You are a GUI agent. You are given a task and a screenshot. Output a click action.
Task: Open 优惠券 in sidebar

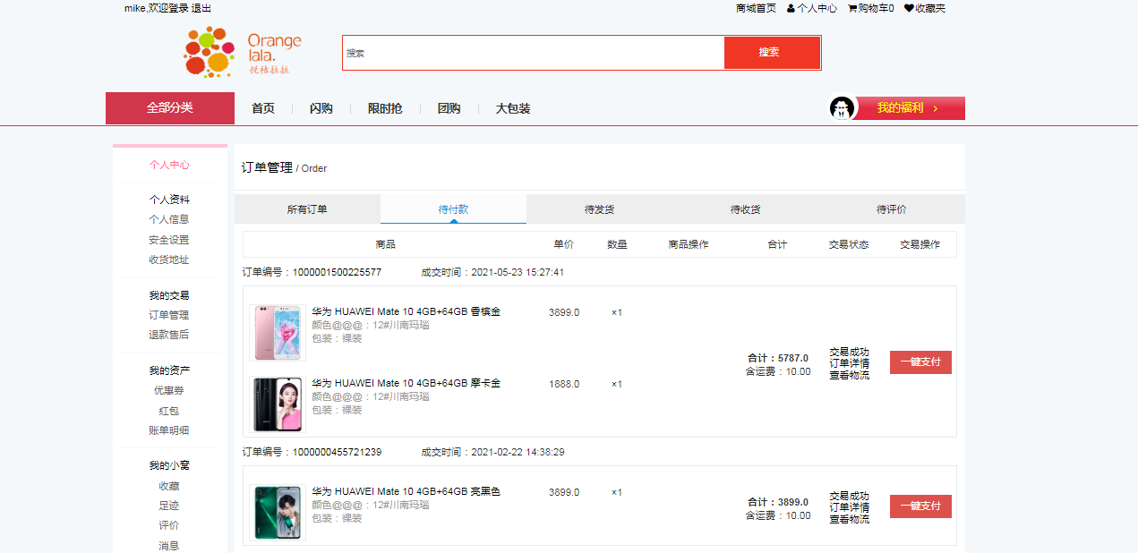pos(169,390)
